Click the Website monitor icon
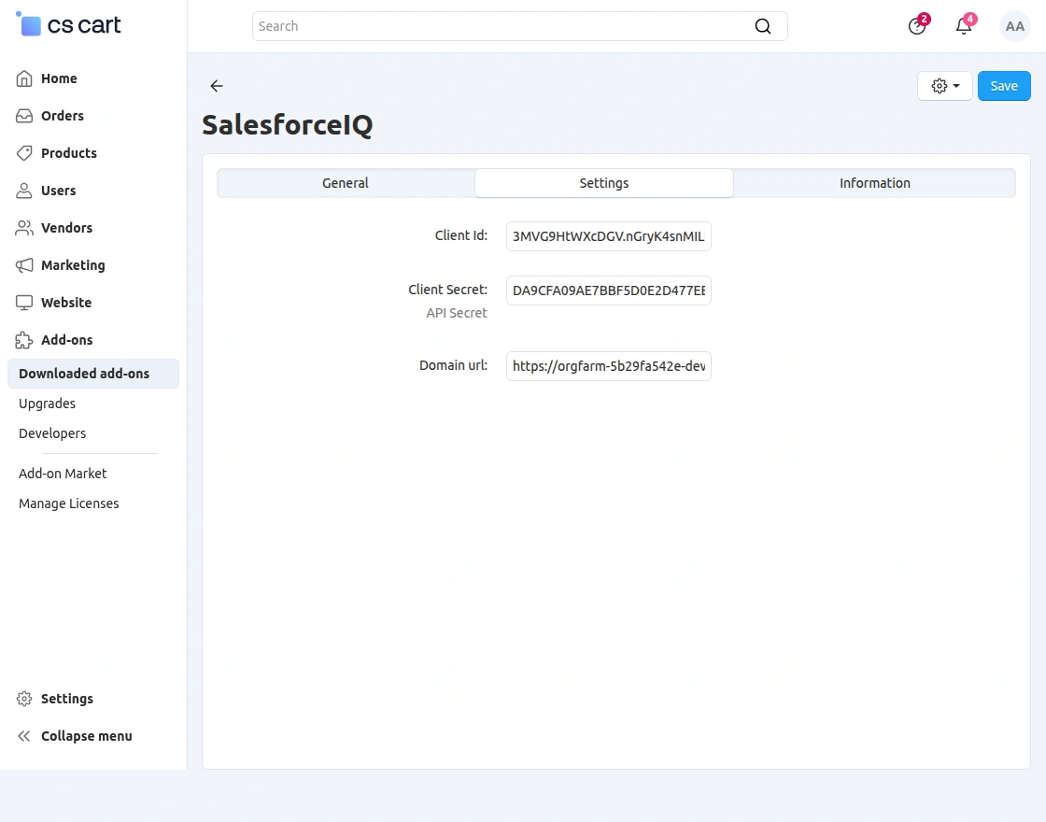This screenshot has height=822, width=1046. click(x=24, y=303)
